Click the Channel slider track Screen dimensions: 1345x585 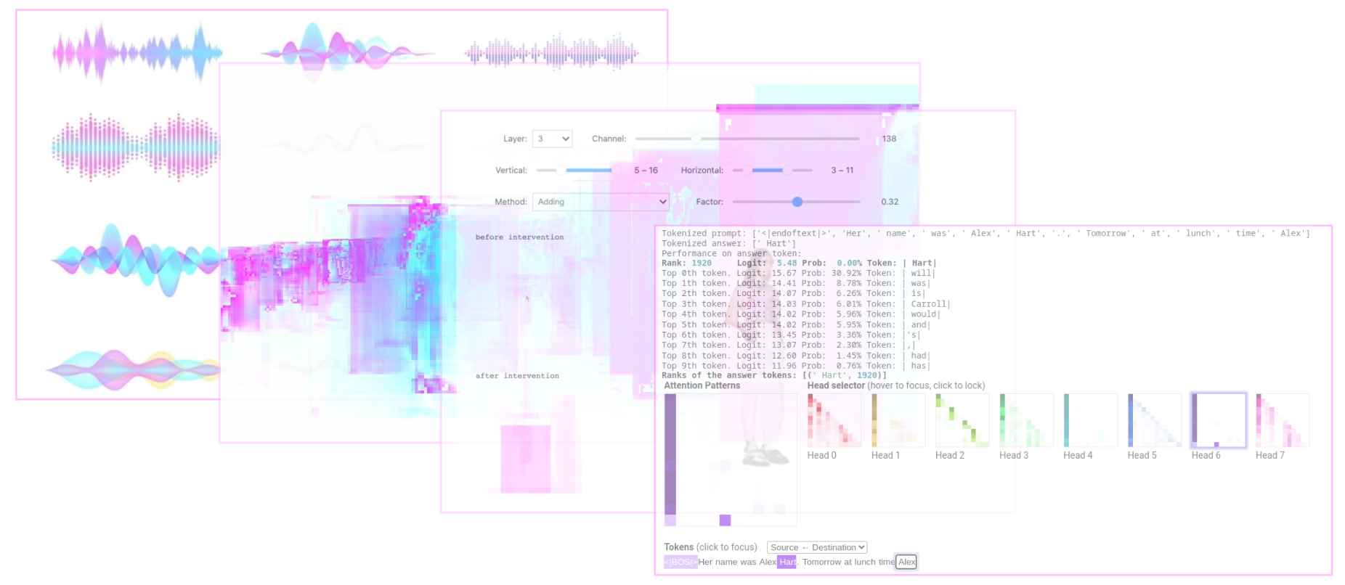[747, 139]
